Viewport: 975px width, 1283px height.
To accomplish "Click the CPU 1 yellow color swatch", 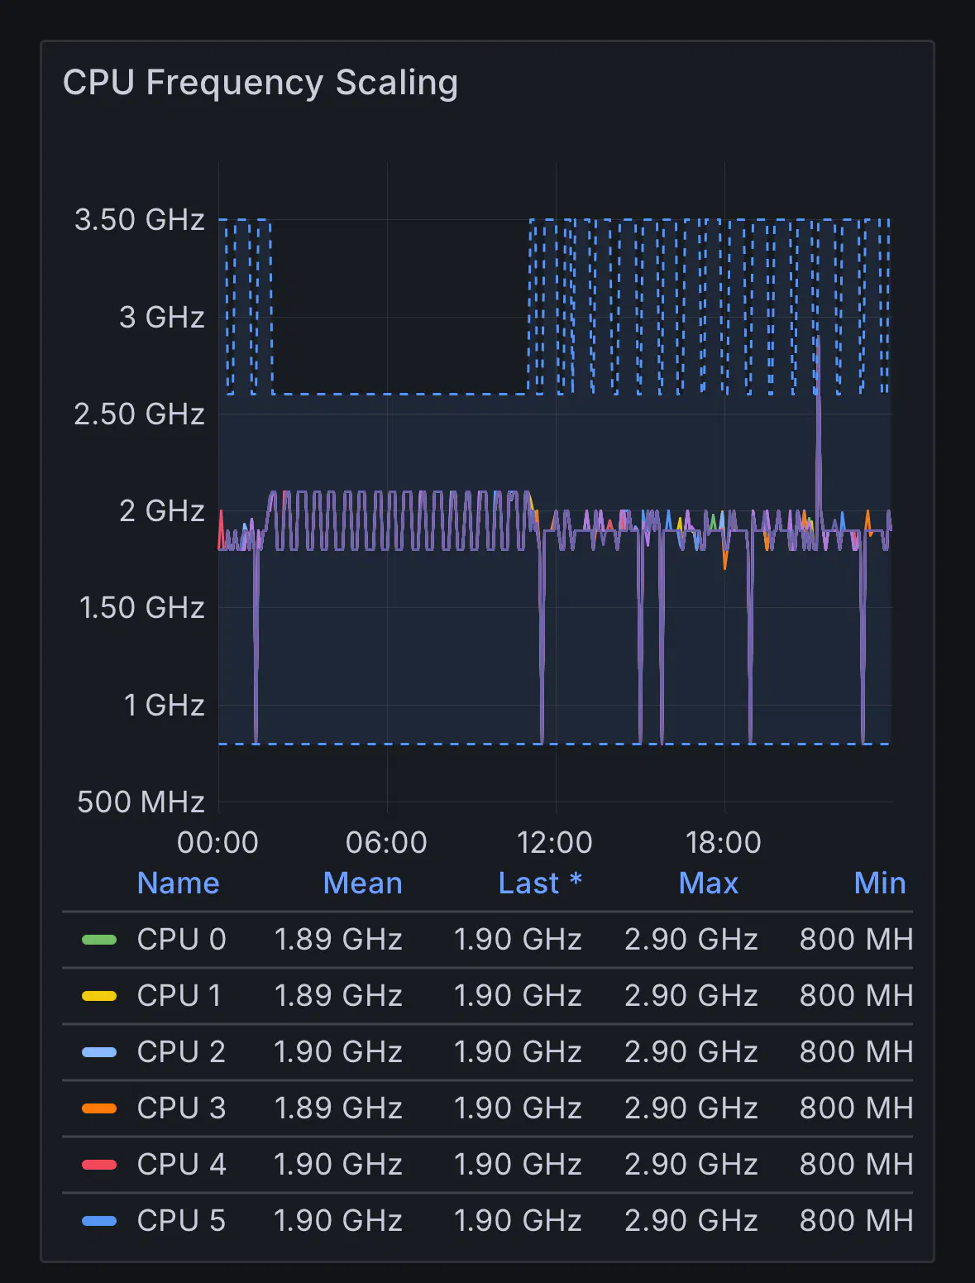I will click(99, 996).
